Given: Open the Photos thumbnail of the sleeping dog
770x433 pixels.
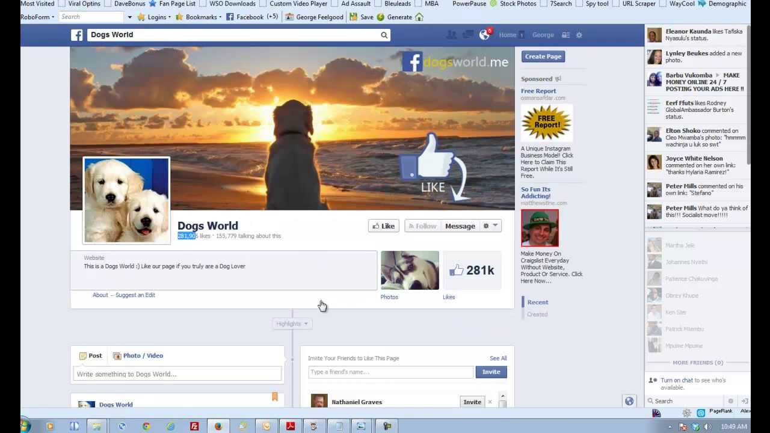Looking at the screenshot, I should click(410, 270).
